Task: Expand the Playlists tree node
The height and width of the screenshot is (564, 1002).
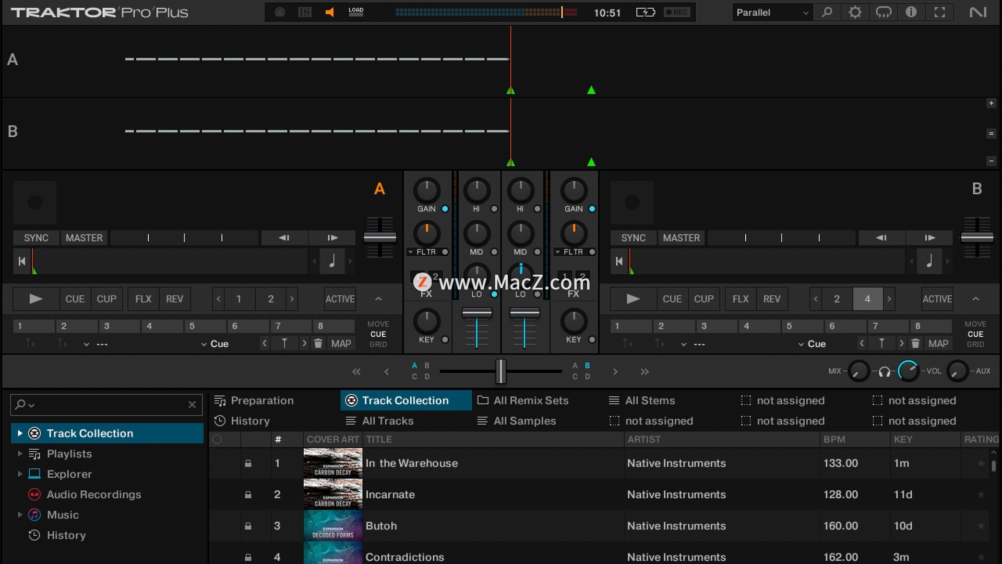Action: coord(20,453)
